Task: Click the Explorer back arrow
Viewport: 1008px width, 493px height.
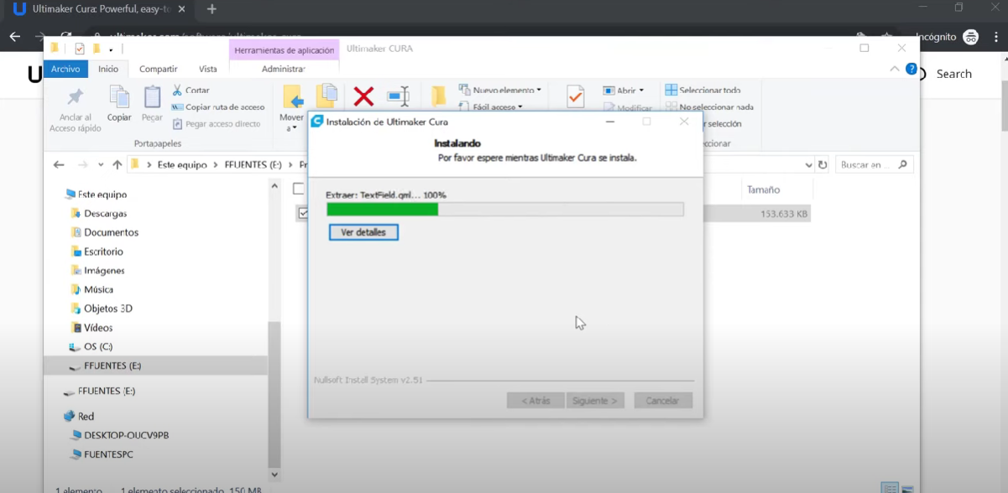Action: 59,165
